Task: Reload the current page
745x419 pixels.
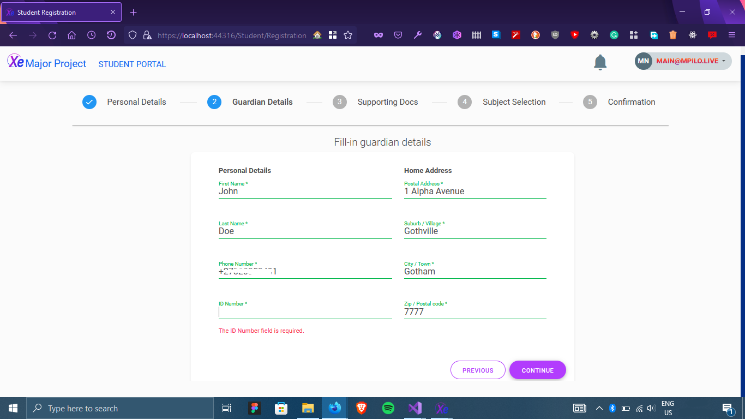Action: [x=52, y=35]
